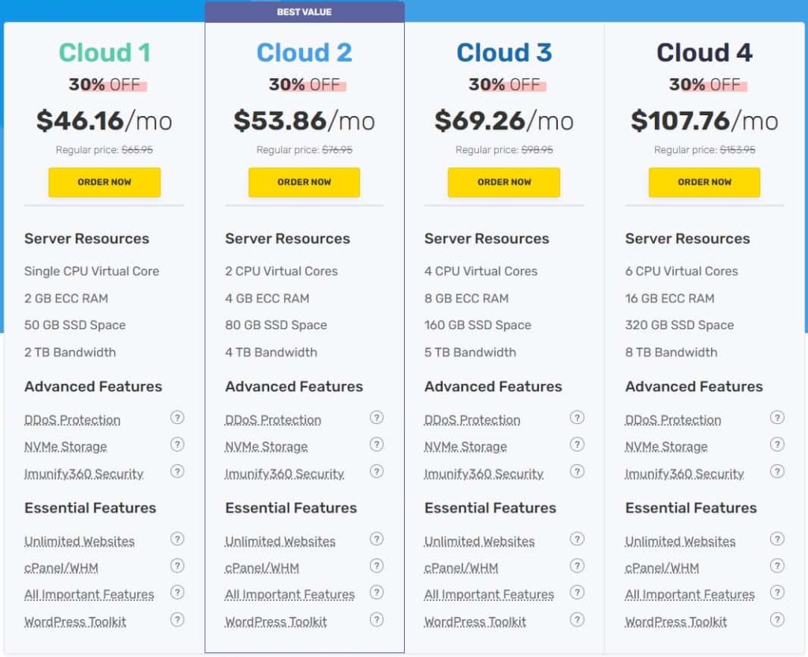The width and height of the screenshot is (808, 657).
Task: Click help icon beside Cloud 2 WordPress Toolkit
Action: click(376, 619)
